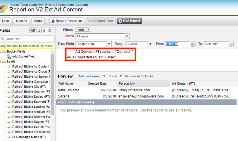Open the Preview Show menu
This screenshot has height=141, width=238.
point(115,76)
